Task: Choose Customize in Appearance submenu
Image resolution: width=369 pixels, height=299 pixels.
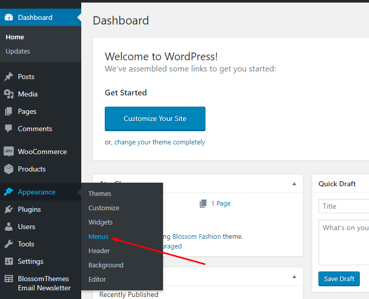Action: [104, 208]
